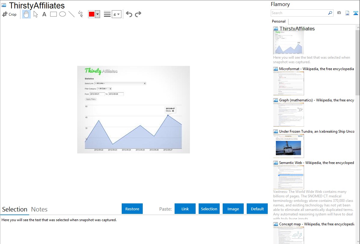Pick the ellipse shape tool
Screen dimensions: 360x244
(x=63, y=14)
